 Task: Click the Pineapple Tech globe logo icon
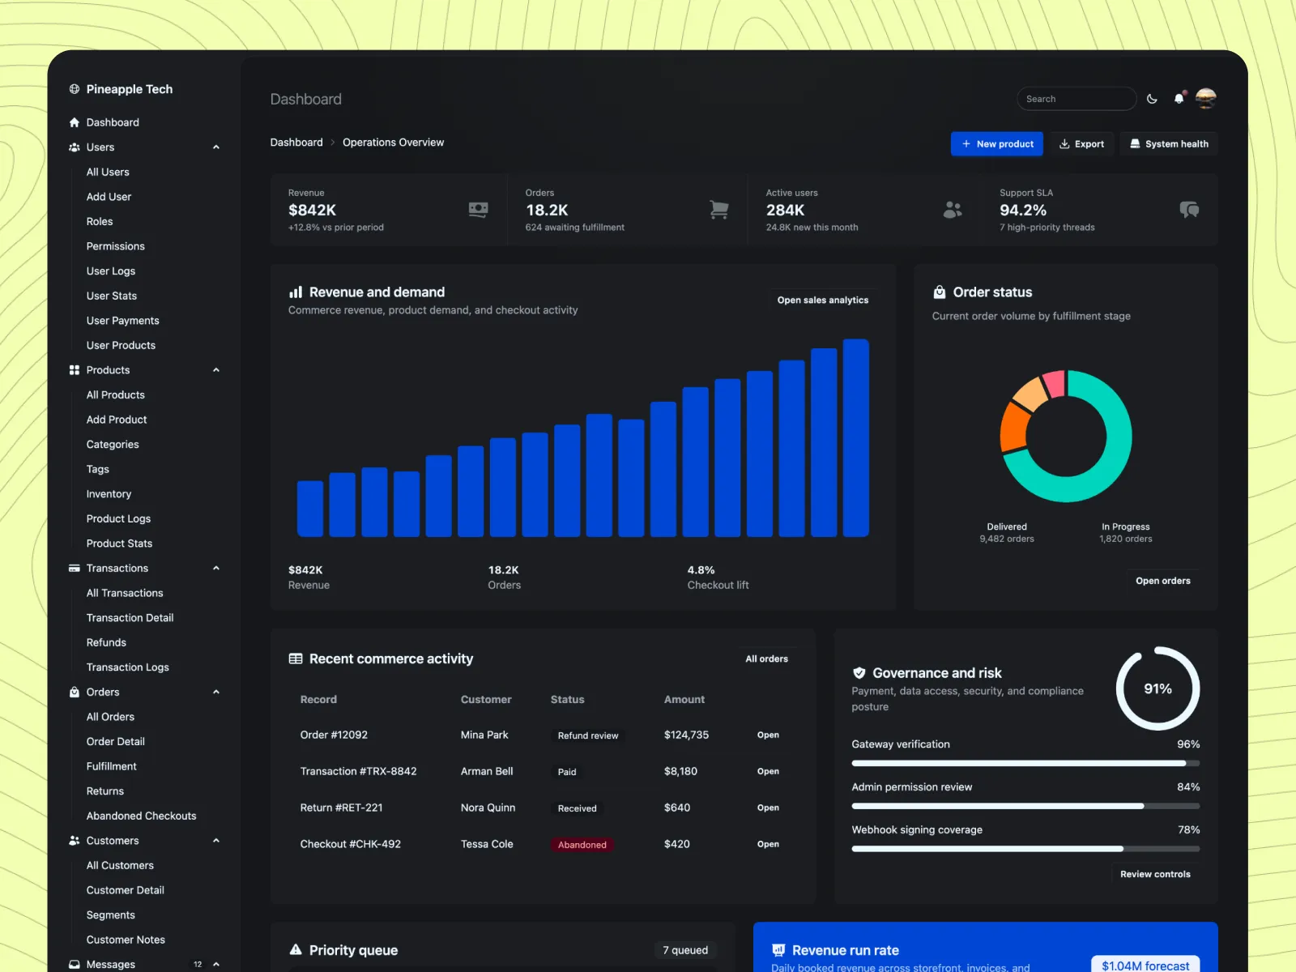tap(75, 89)
